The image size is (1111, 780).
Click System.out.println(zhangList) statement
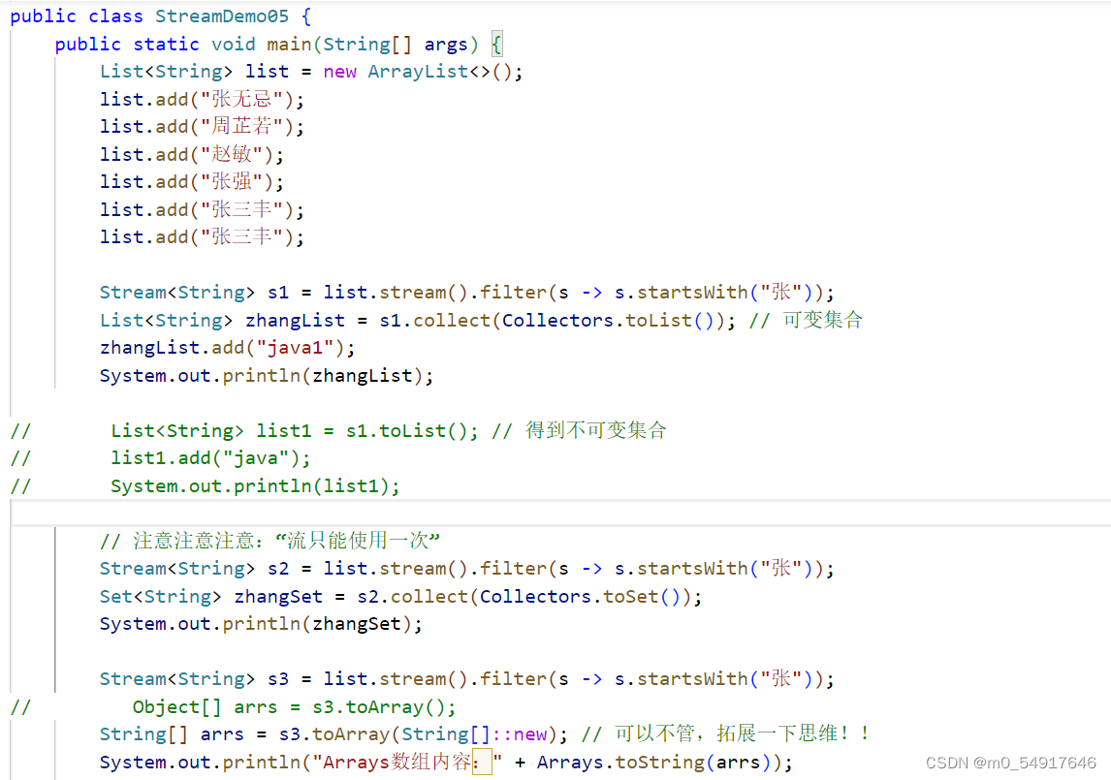[266, 376]
